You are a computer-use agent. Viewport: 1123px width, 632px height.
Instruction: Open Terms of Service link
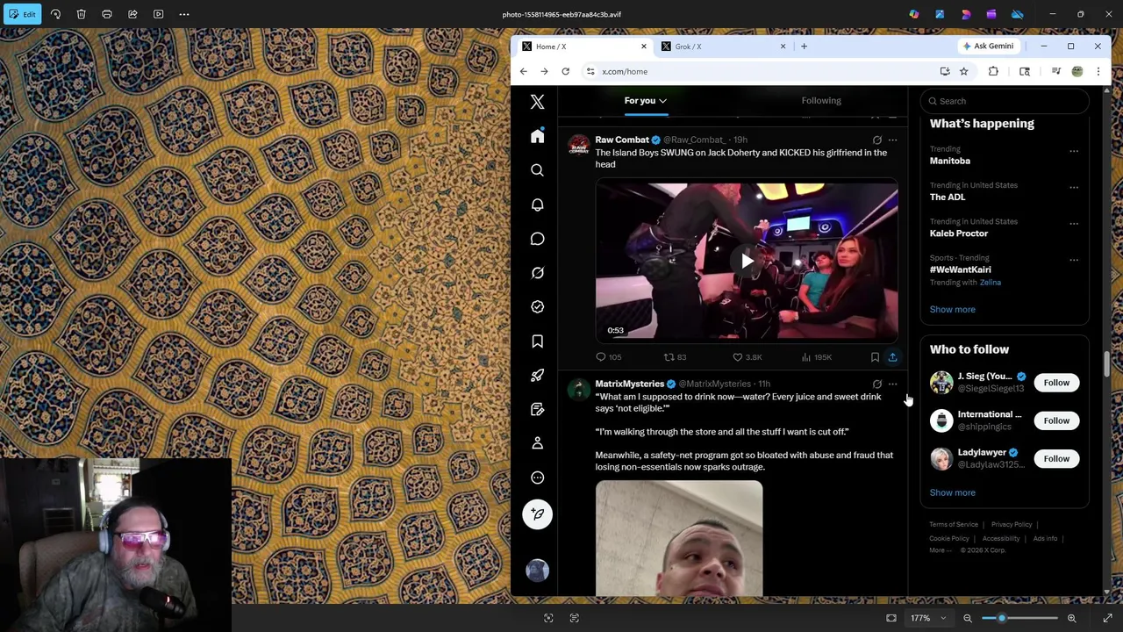pyautogui.click(x=954, y=525)
